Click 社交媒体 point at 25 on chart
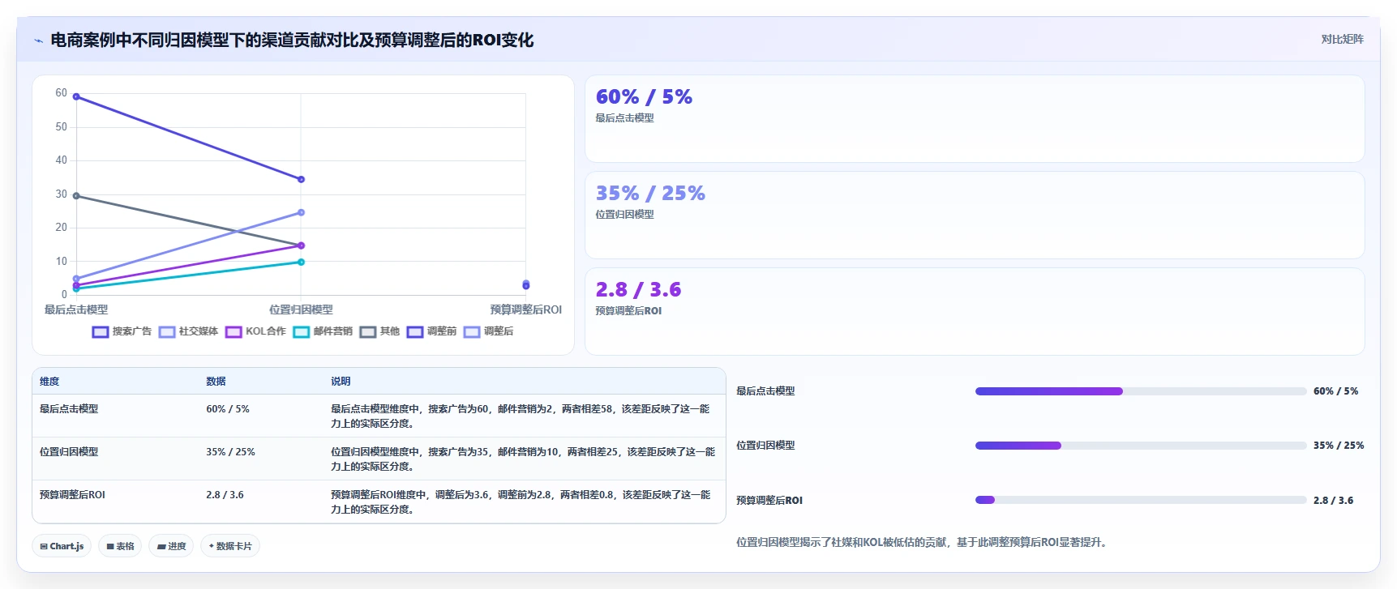This screenshot has height=589, width=1397. 301,213
